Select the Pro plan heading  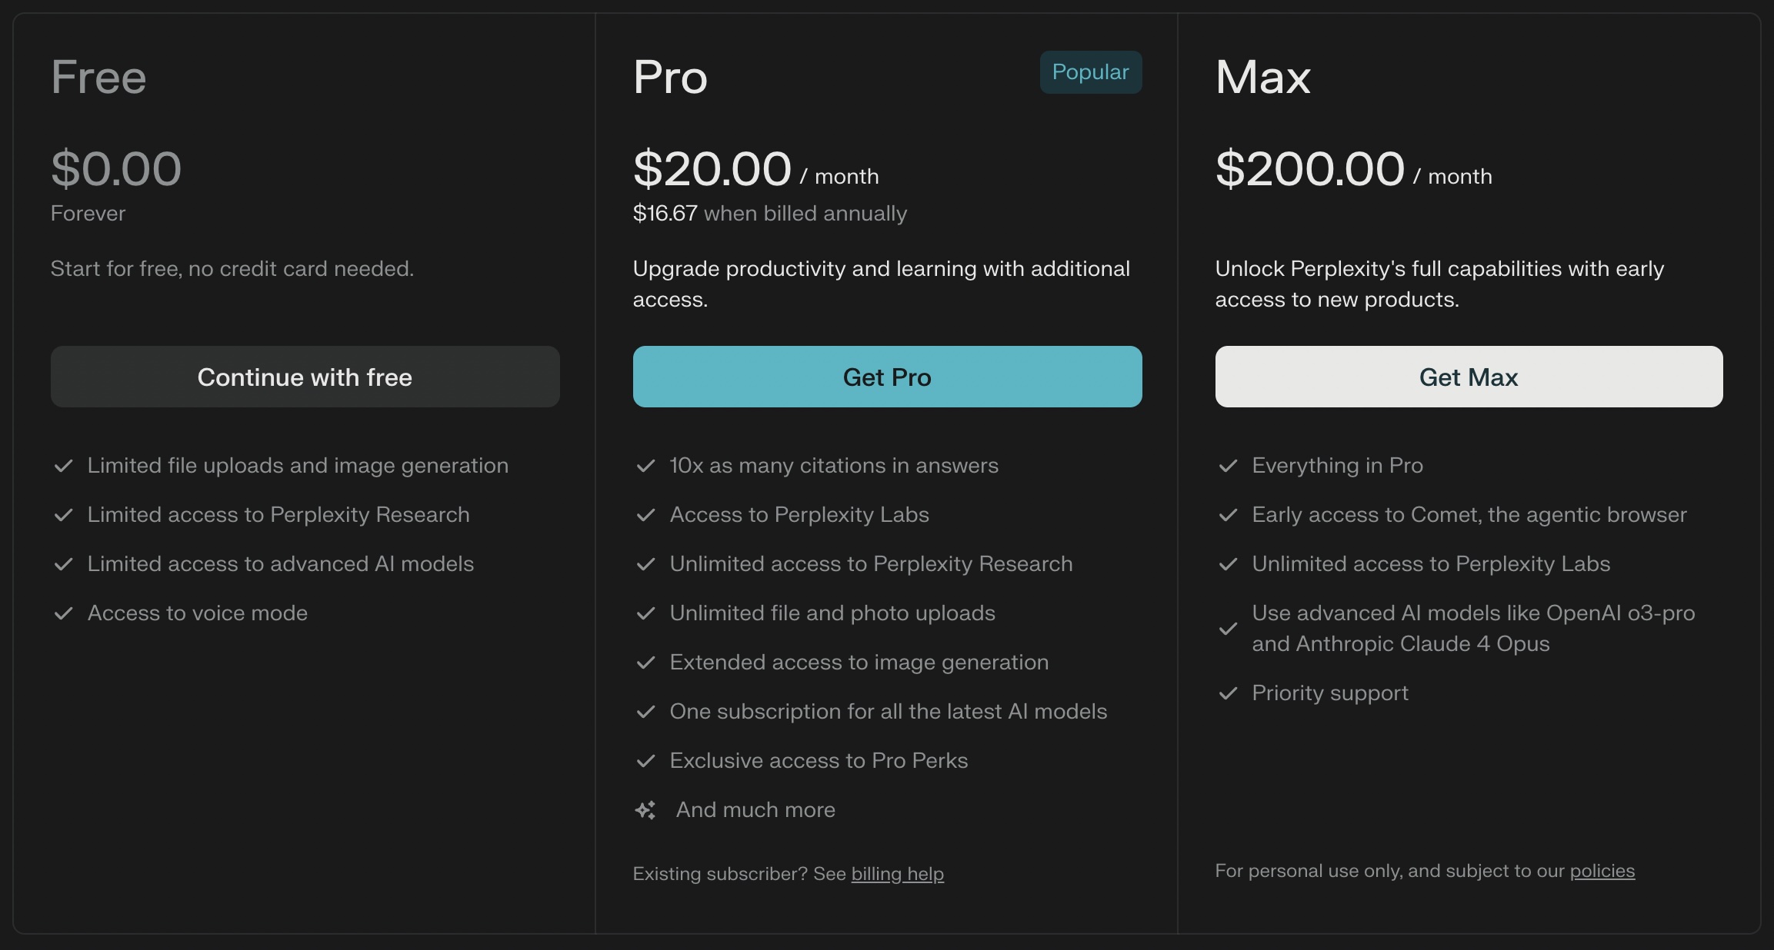click(670, 78)
